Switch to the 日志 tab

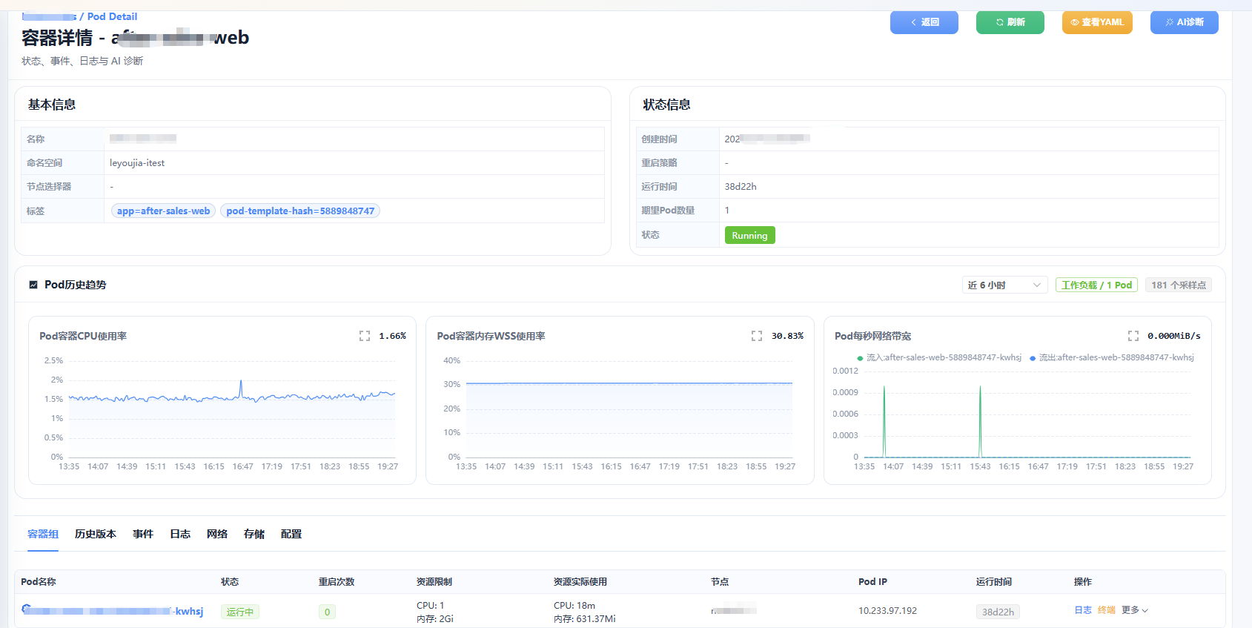pos(180,534)
